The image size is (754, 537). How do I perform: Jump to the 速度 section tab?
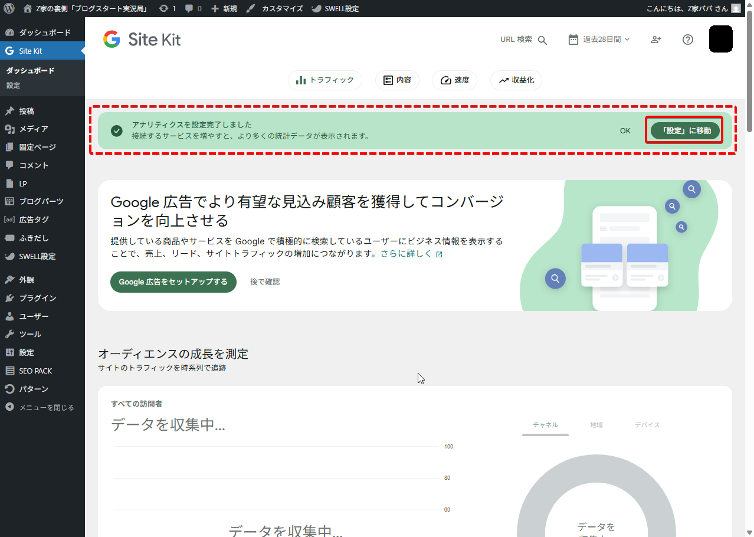pos(454,80)
